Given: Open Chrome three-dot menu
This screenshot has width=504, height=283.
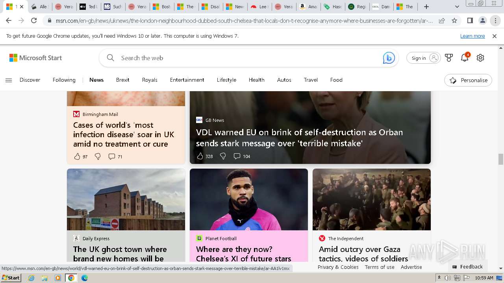Looking at the screenshot, I should 495,20.
